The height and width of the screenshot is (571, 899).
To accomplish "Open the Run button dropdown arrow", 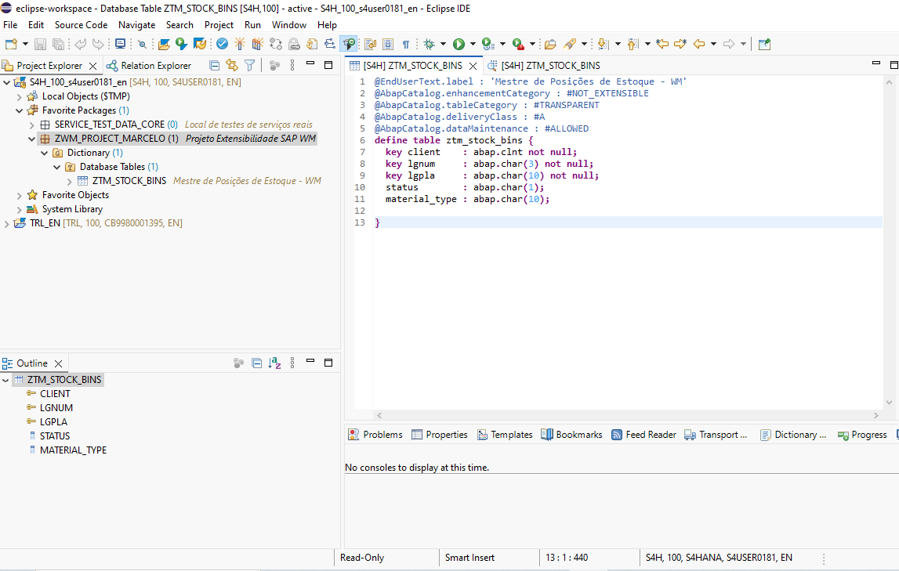I will pos(472,45).
